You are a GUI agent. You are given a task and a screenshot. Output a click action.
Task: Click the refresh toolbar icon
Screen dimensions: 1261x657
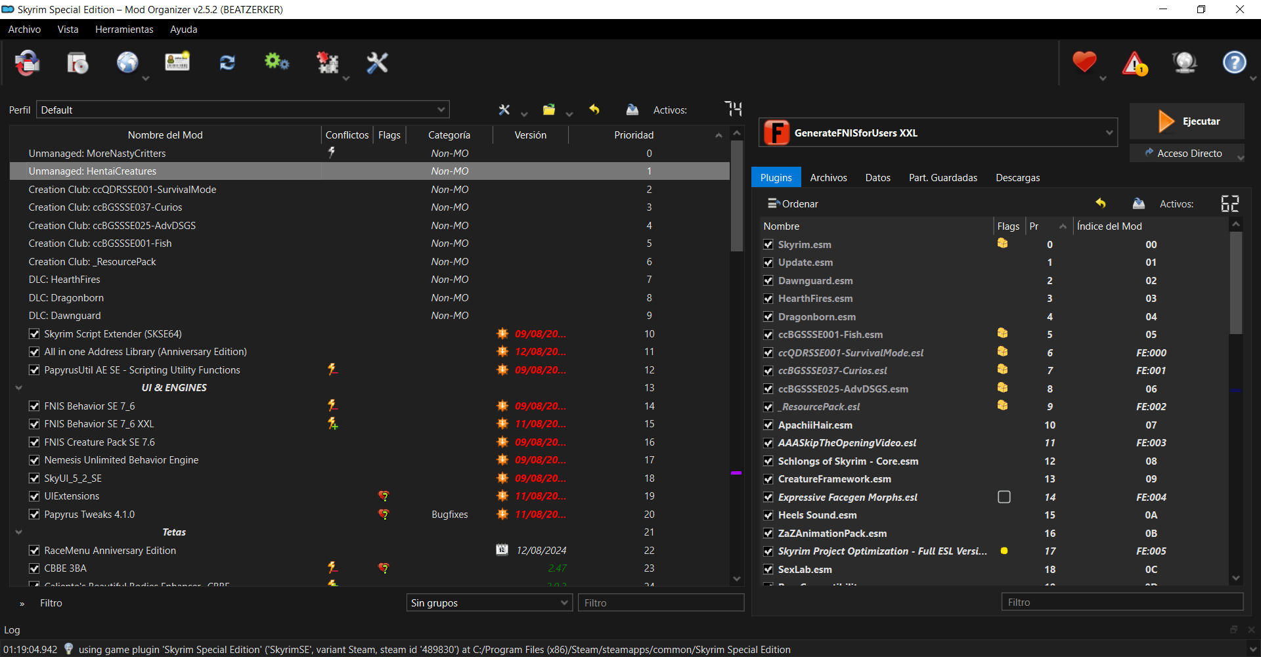click(227, 63)
